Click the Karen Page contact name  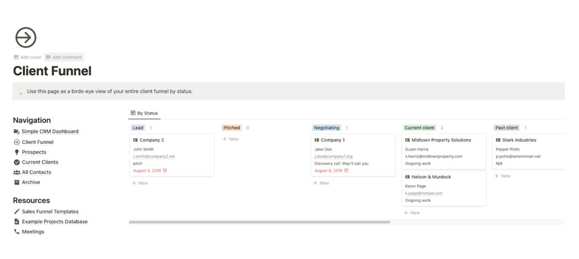(416, 186)
